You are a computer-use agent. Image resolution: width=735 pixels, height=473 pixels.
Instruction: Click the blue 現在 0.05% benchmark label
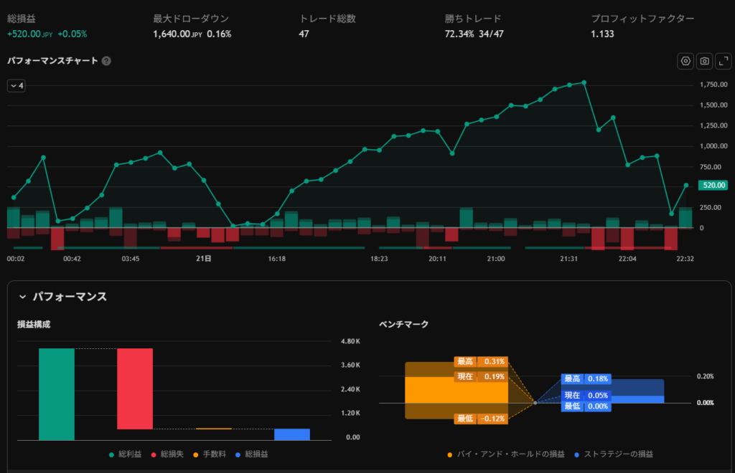pyautogui.click(x=586, y=395)
